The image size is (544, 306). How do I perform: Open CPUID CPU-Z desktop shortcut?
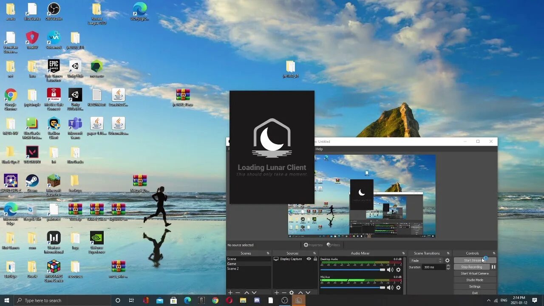(11, 183)
